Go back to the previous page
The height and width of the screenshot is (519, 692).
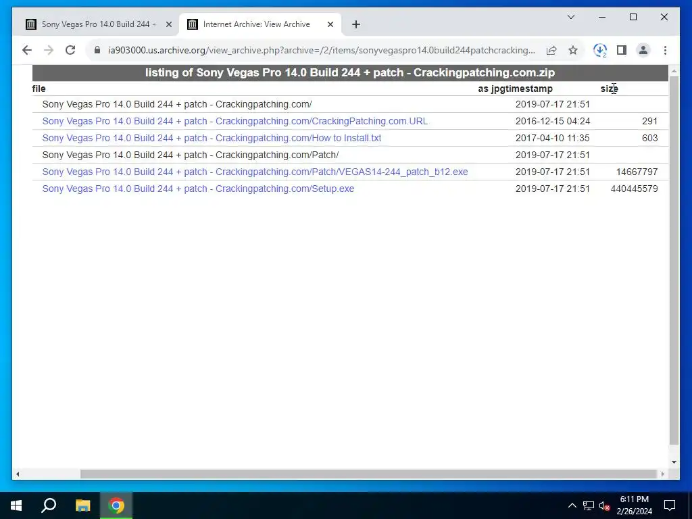coord(27,50)
